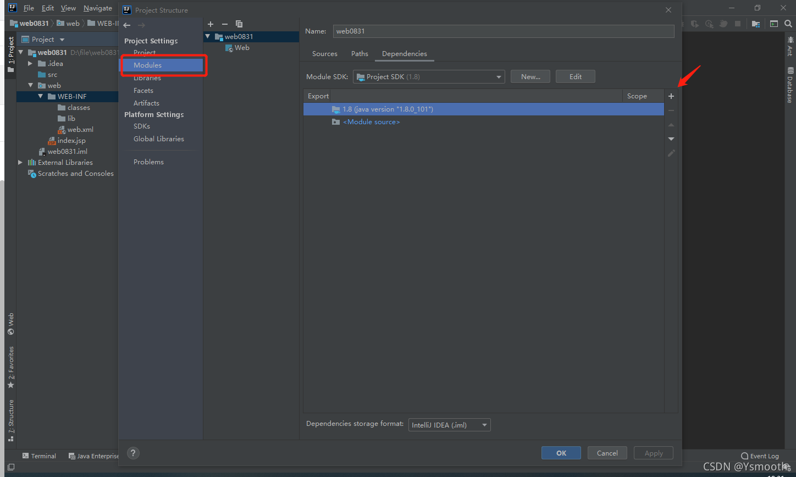Viewport: 796px width, 477px height.
Task: Click the Web facet icon in module tree
Action: click(x=229, y=48)
